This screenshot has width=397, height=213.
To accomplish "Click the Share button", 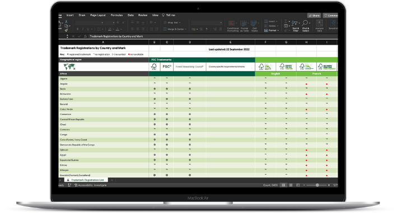I will (x=314, y=16).
